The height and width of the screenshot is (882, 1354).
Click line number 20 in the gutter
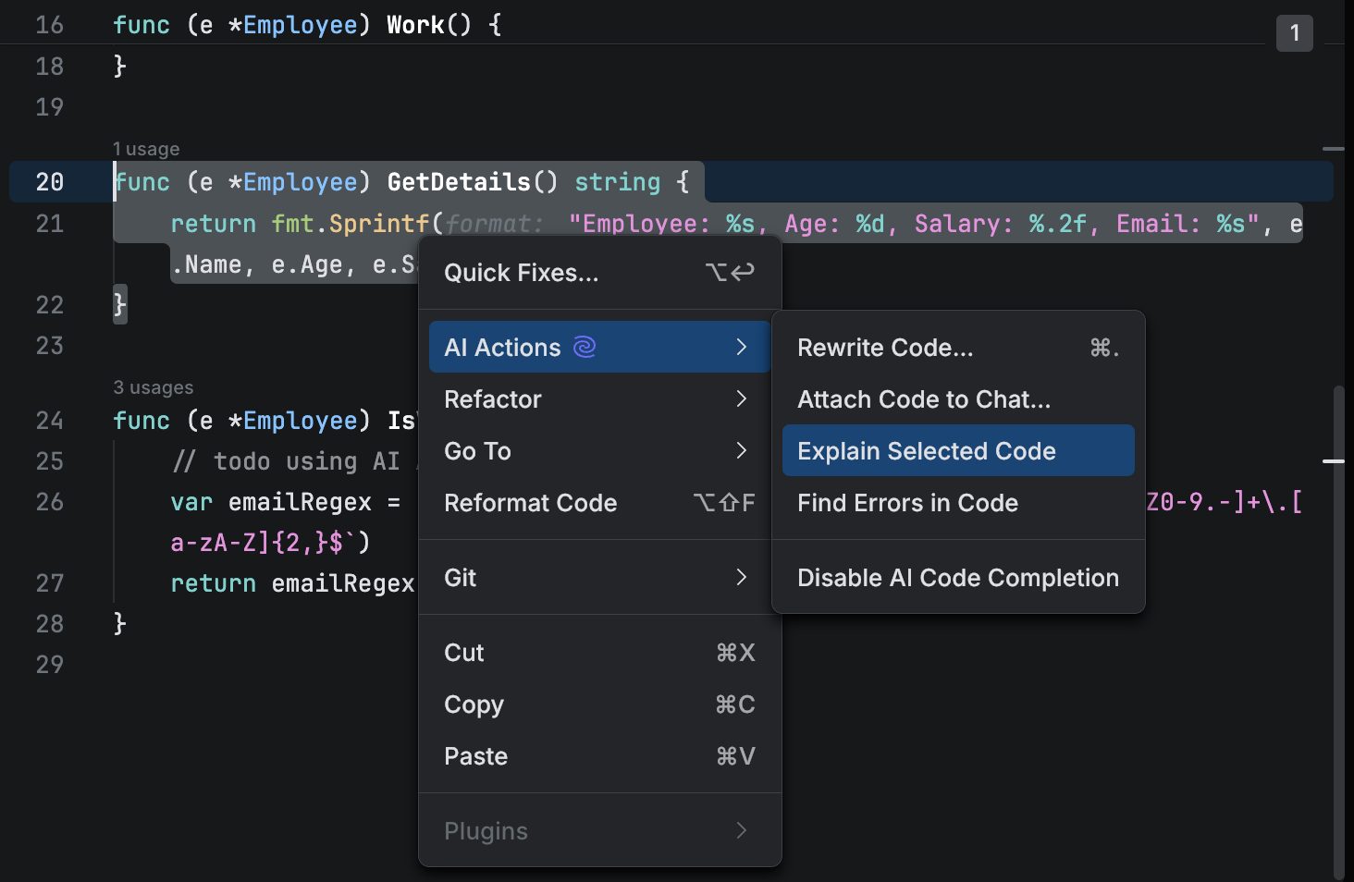click(49, 181)
